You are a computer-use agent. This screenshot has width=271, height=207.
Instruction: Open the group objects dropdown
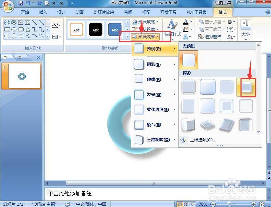click(x=231, y=29)
